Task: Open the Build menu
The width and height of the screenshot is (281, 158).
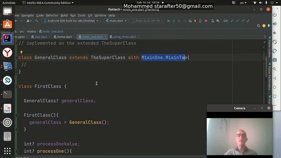Action: (64, 15)
